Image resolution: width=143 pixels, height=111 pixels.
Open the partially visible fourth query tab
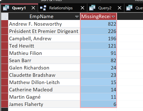point(134,8)
